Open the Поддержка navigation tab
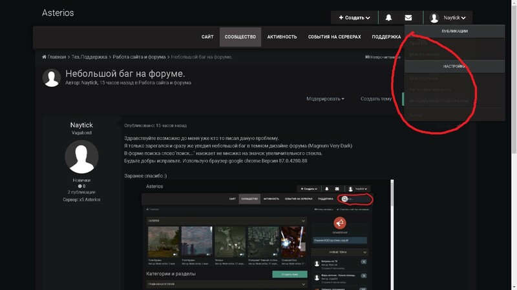The width and height of the screenshot is (517, 290). click(386, 37)
